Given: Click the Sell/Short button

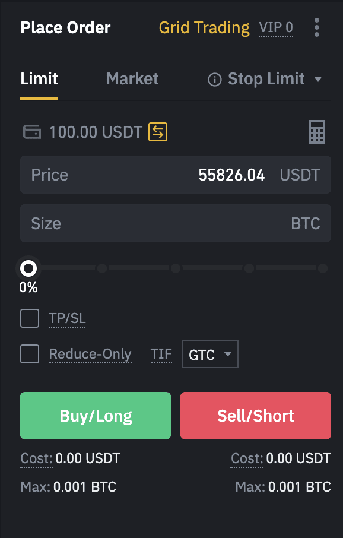Looking at the screenshot, I should click(x=256, y=416).
